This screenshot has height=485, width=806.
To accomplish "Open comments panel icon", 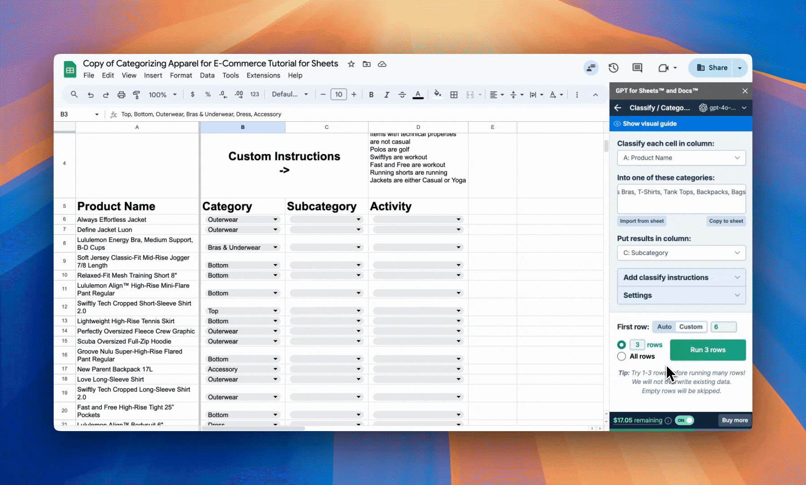I will click(x=637, y=68).
